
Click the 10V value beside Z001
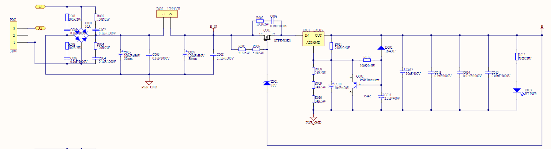[274, 85]
